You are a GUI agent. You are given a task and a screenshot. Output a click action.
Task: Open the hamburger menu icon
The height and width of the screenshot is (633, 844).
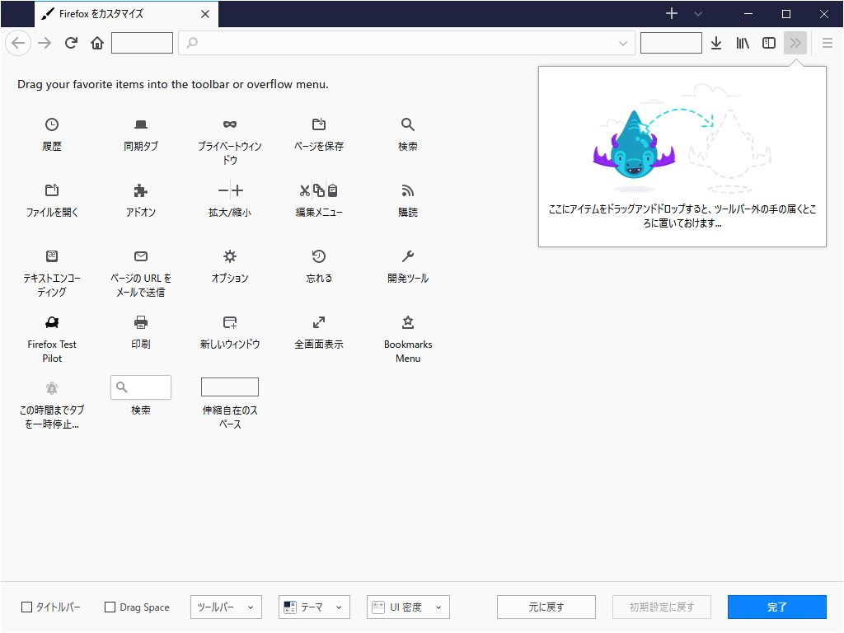click(x=828, y=43)
